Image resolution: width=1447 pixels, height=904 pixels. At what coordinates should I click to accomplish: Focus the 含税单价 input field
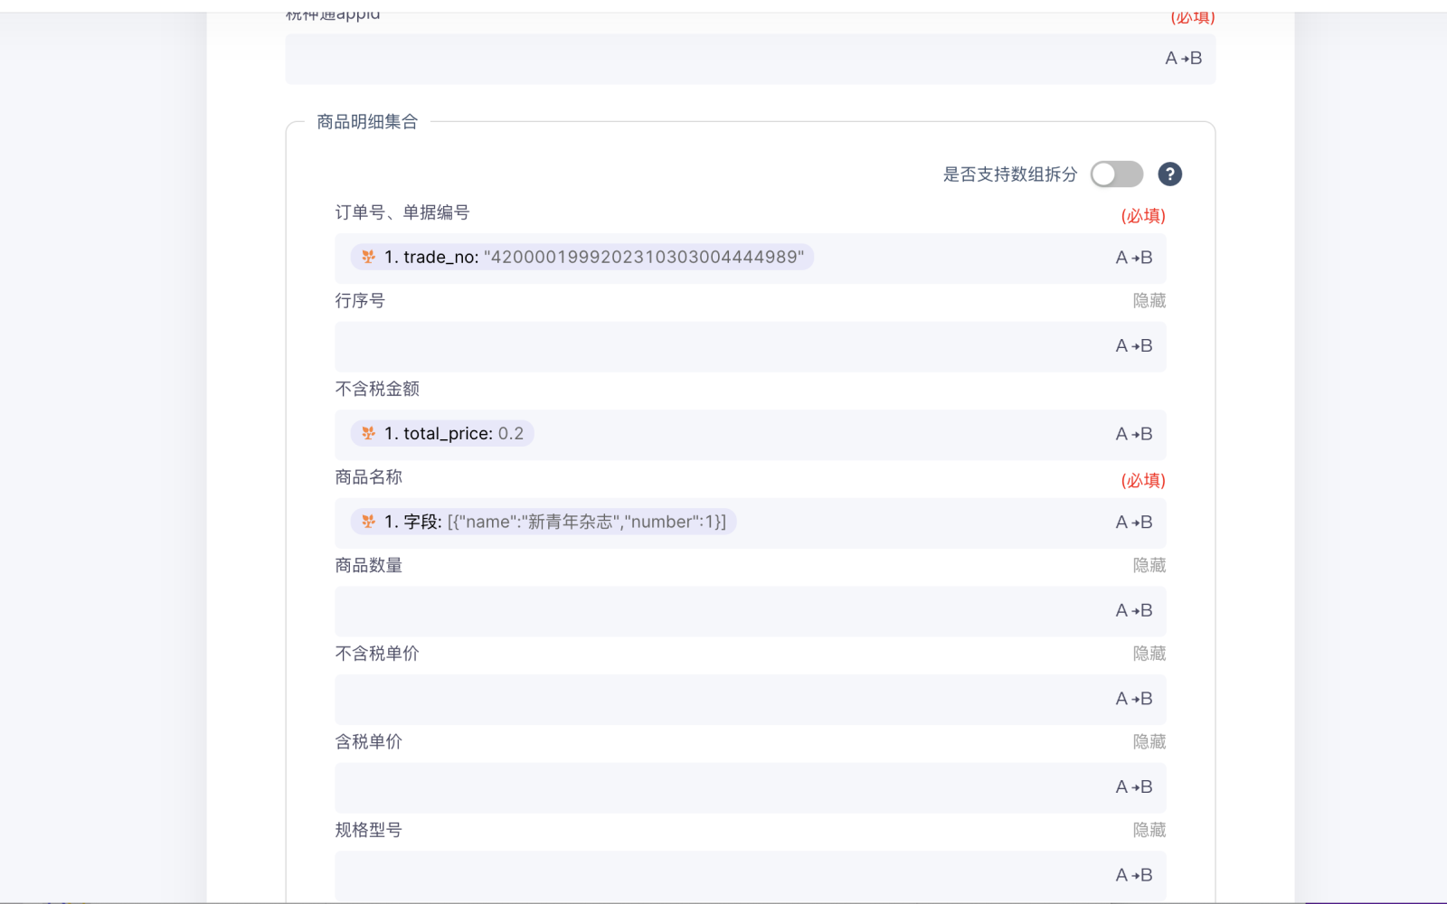[751, 787]
